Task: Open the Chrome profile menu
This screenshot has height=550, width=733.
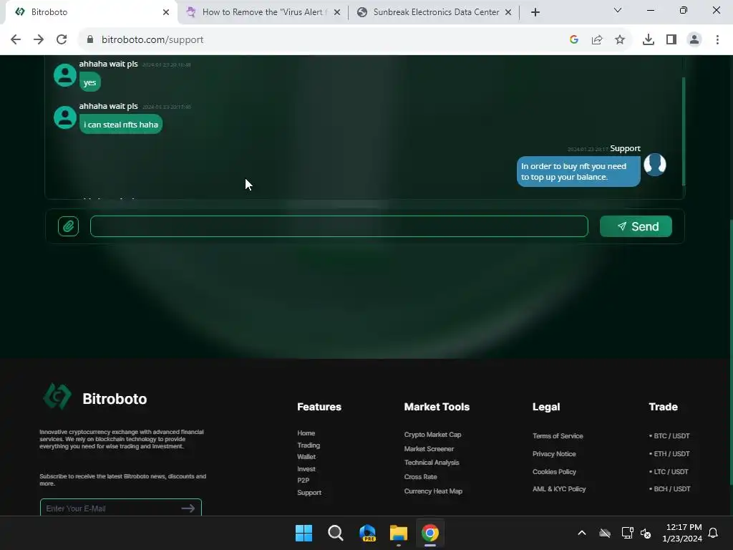Action: click(x=694, y=39)
